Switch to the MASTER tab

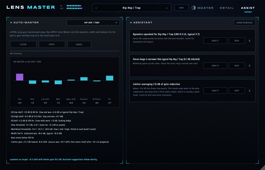pos(205,8)
